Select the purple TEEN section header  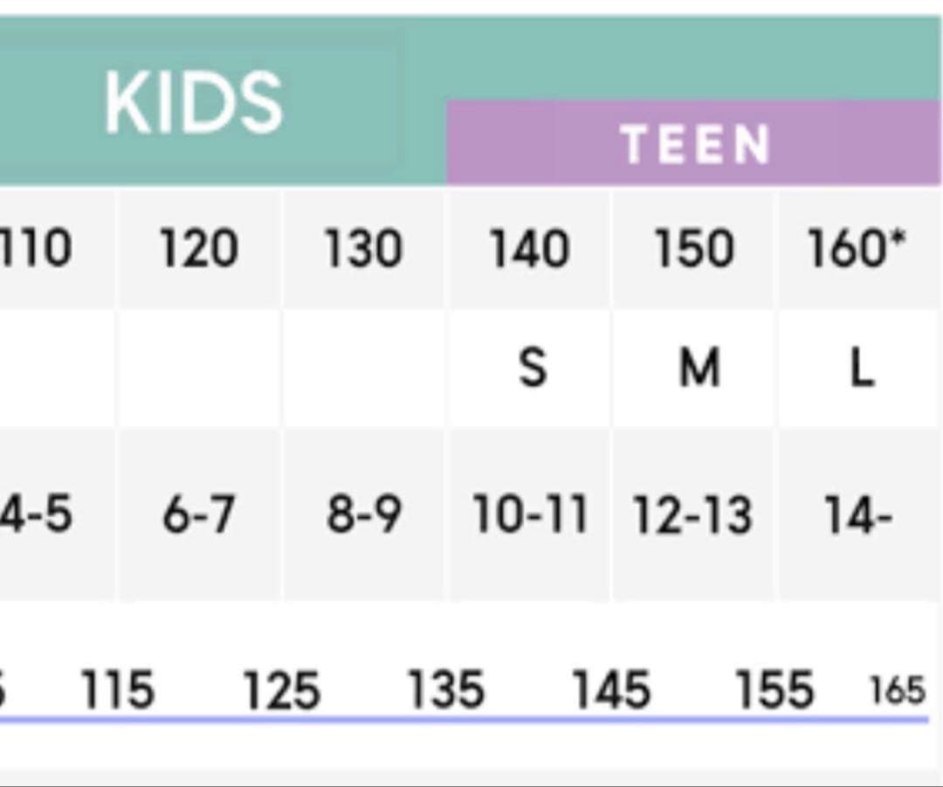[x=694, y=144]
